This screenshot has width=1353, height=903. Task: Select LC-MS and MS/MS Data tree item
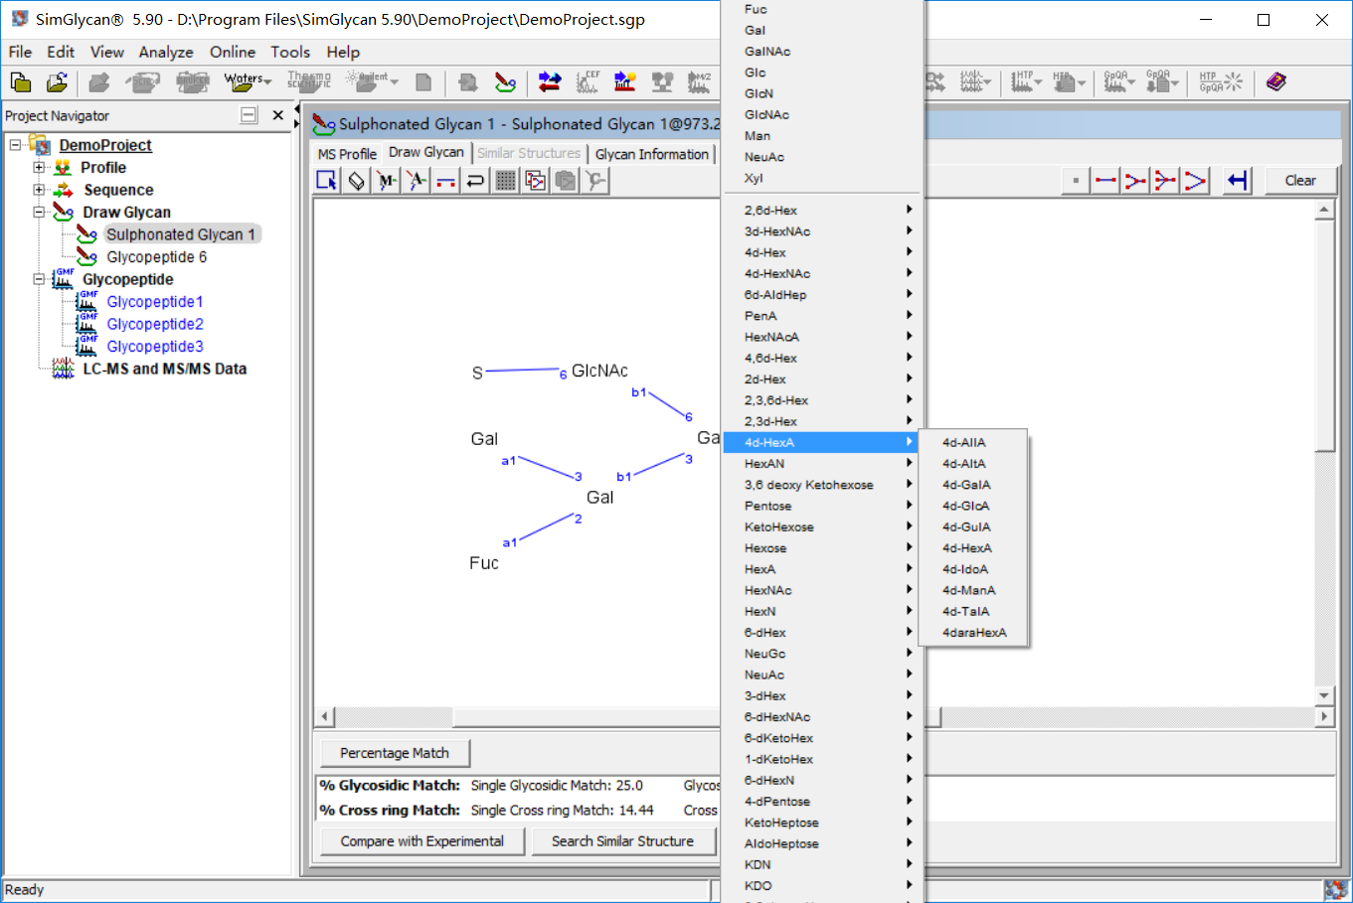point(165,369)
